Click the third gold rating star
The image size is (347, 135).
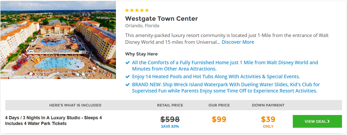137,10
